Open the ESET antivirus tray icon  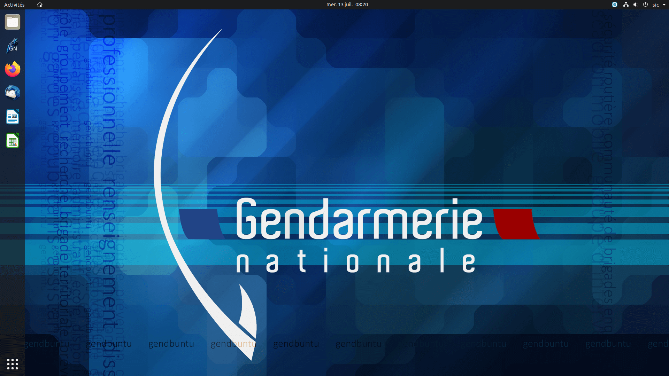click(614, 5)
